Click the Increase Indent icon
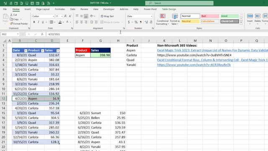The width and height of the screenshot is (268, 151). click(96, 22)
